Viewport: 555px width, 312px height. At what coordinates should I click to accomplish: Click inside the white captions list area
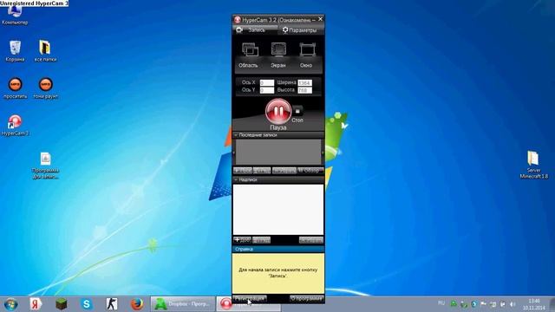point(278,210)
